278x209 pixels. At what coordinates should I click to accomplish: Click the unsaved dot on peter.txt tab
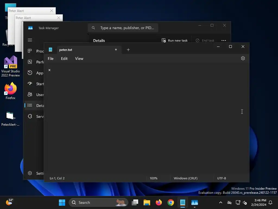click(116, 50)
